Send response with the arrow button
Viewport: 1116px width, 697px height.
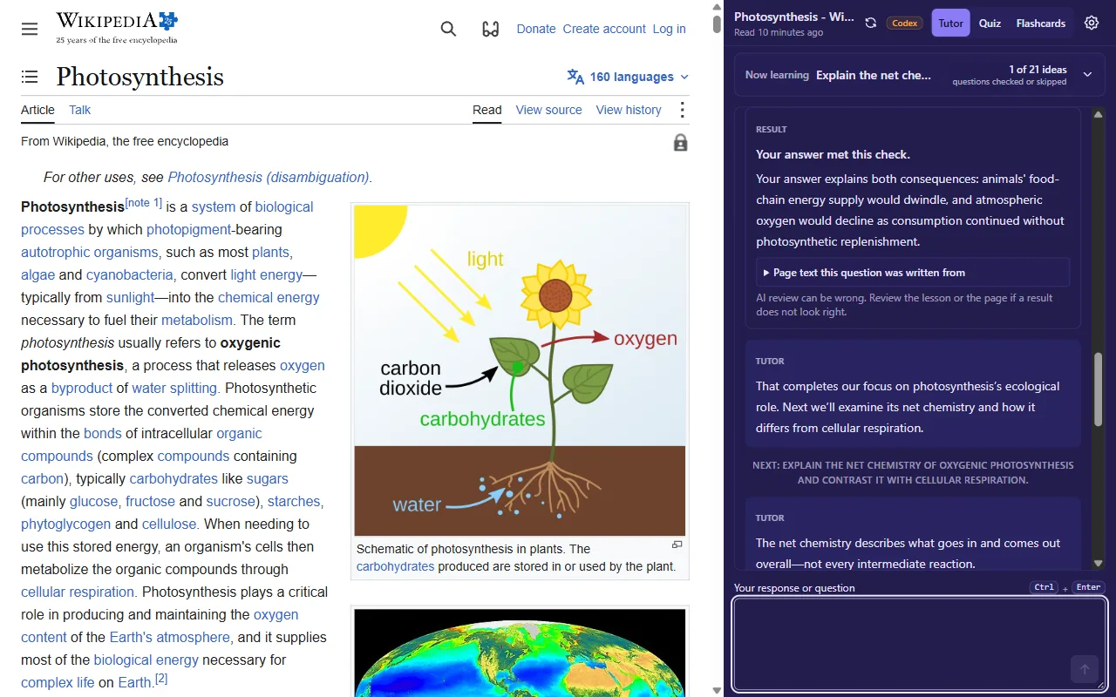pyautogui.click(x=1085, y=669)
